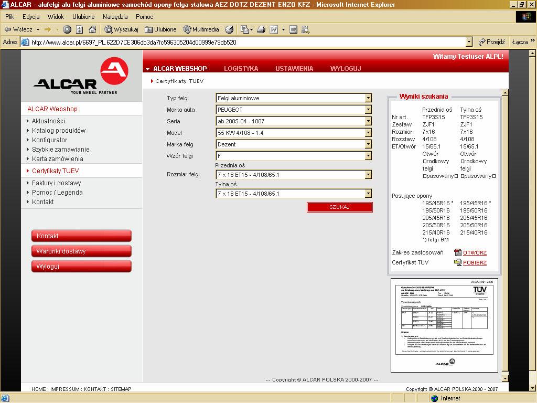The image size is (537, 403).
Task: Open the Pomoc menu
Action: 145,17
